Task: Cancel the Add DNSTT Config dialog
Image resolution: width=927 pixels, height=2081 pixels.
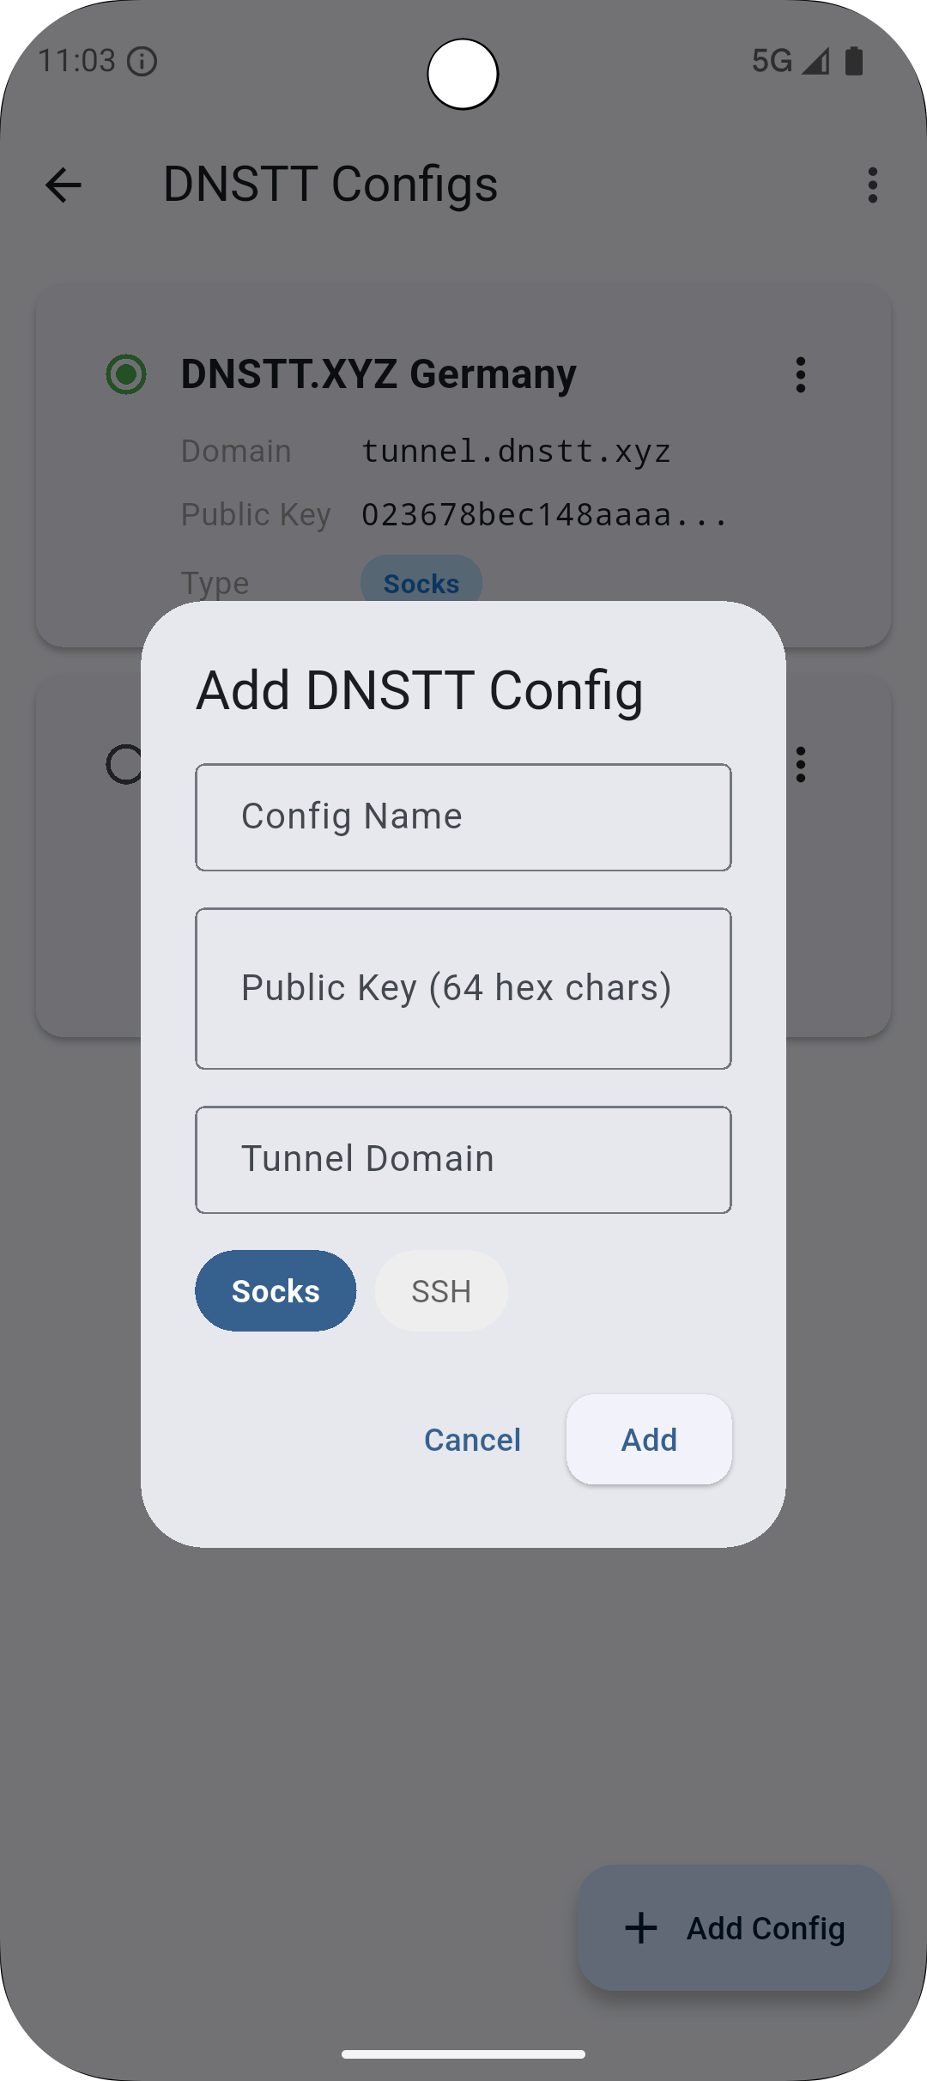Action: (x=472, y=1440)
